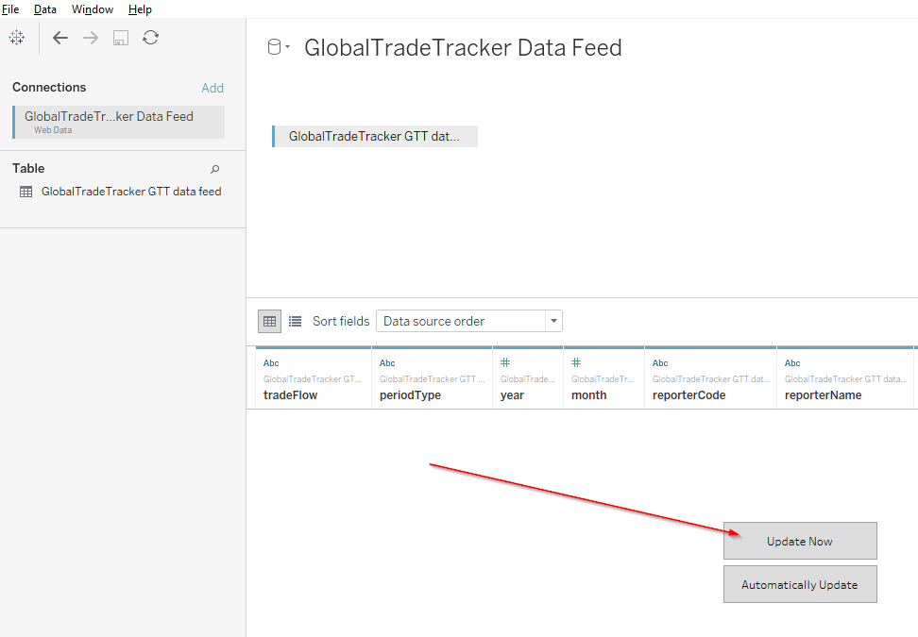
Task: Click the Automatically Update button
Action: coord(800,584)
